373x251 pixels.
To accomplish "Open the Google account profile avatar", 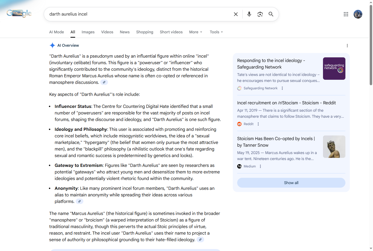I will [358, 14].
